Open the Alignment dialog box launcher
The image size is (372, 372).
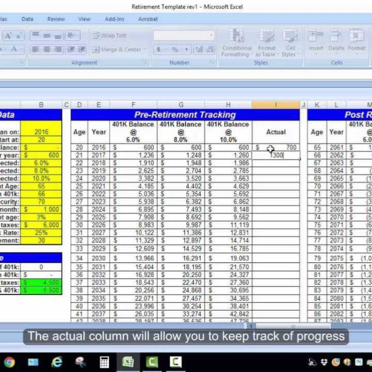pos(145,62)
